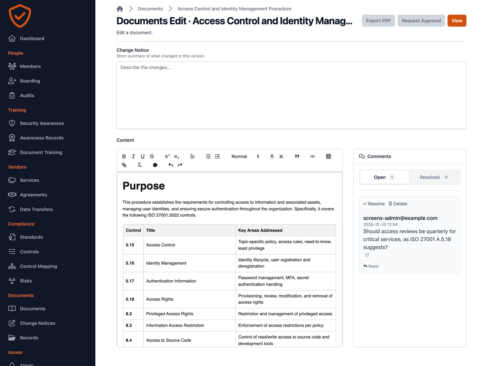Open the Normal heading style dropdown
493x366 pixels.
tap(245, 156)
